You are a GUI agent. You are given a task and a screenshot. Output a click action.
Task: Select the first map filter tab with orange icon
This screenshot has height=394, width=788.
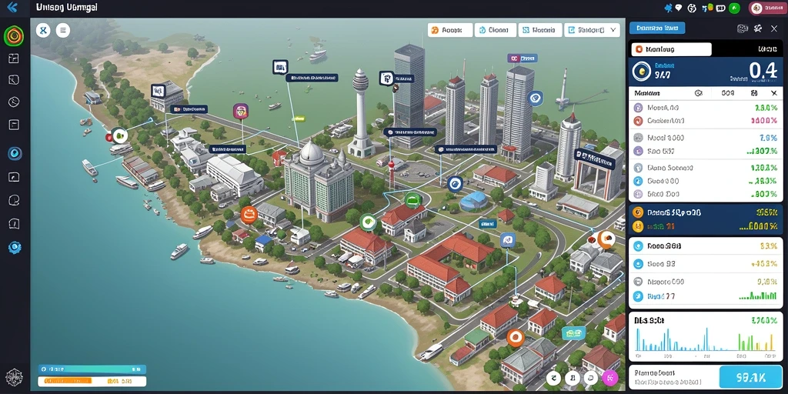click(x=450, y=30)
